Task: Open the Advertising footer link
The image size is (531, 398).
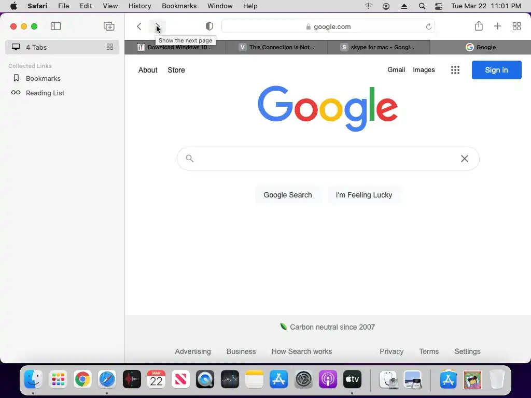Action: point(193,351)
